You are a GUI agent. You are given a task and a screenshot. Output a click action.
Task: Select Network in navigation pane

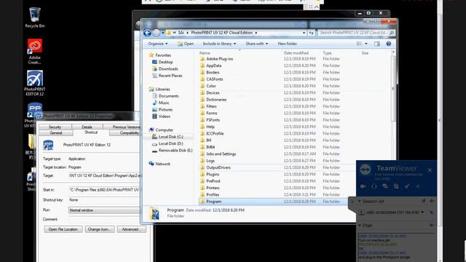[162, 164]
